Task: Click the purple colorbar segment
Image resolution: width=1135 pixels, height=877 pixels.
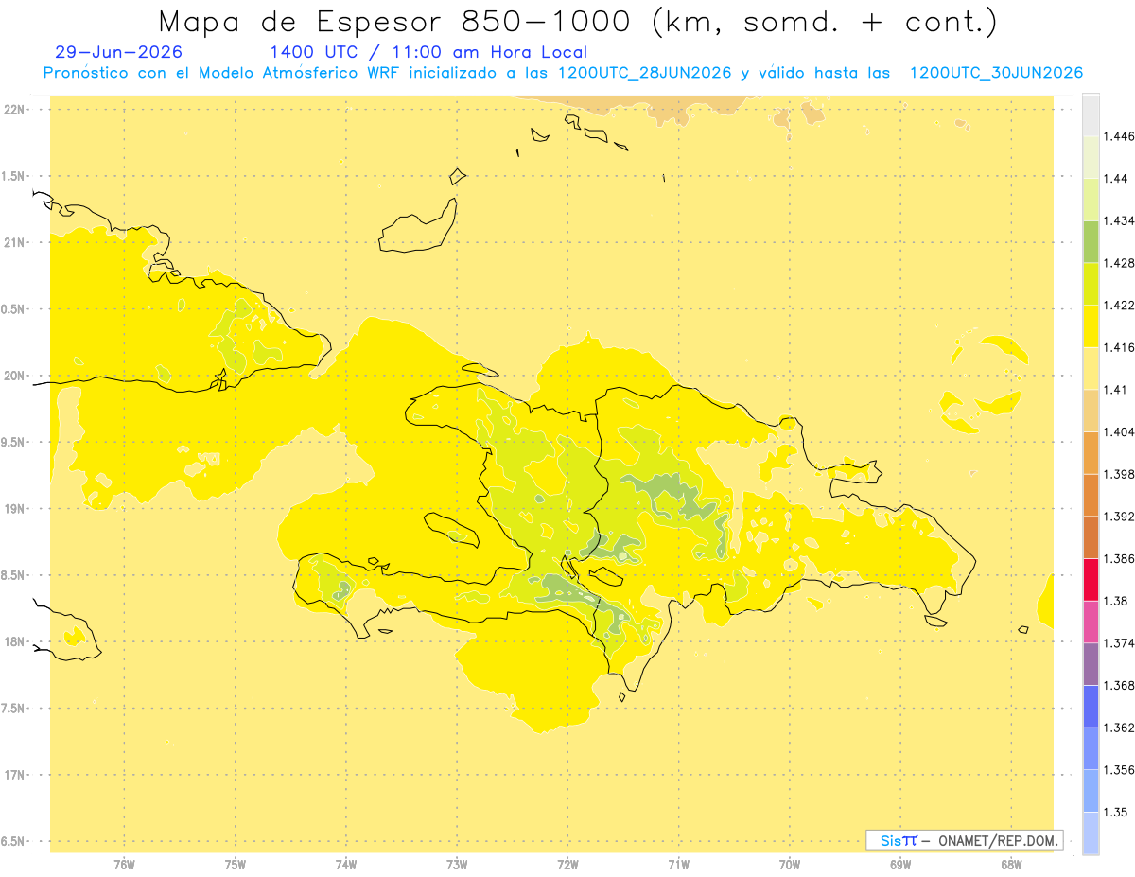Action: (1091, 664)
